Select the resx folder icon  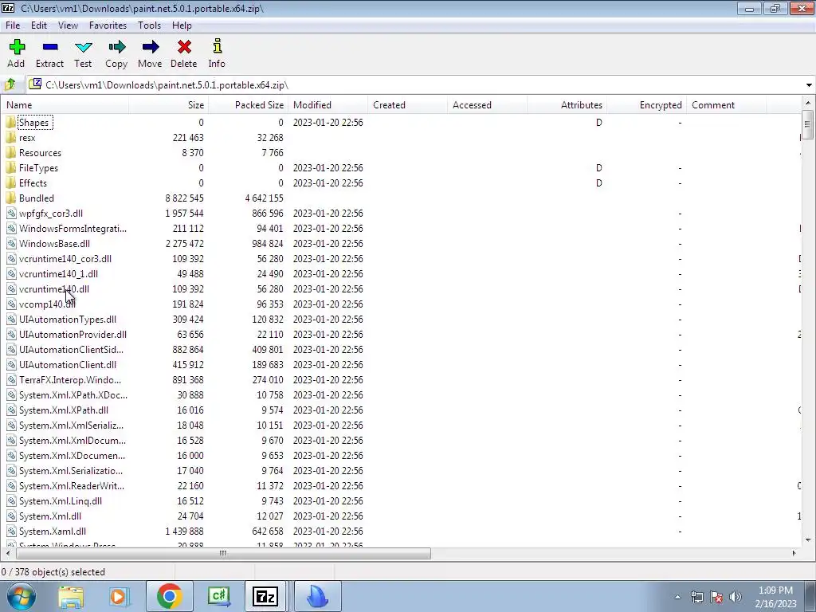coord(11,137)
